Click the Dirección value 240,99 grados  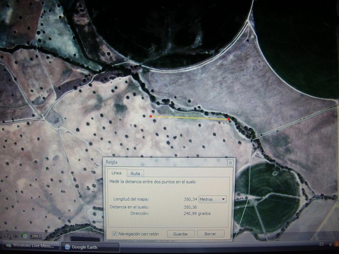197,213
